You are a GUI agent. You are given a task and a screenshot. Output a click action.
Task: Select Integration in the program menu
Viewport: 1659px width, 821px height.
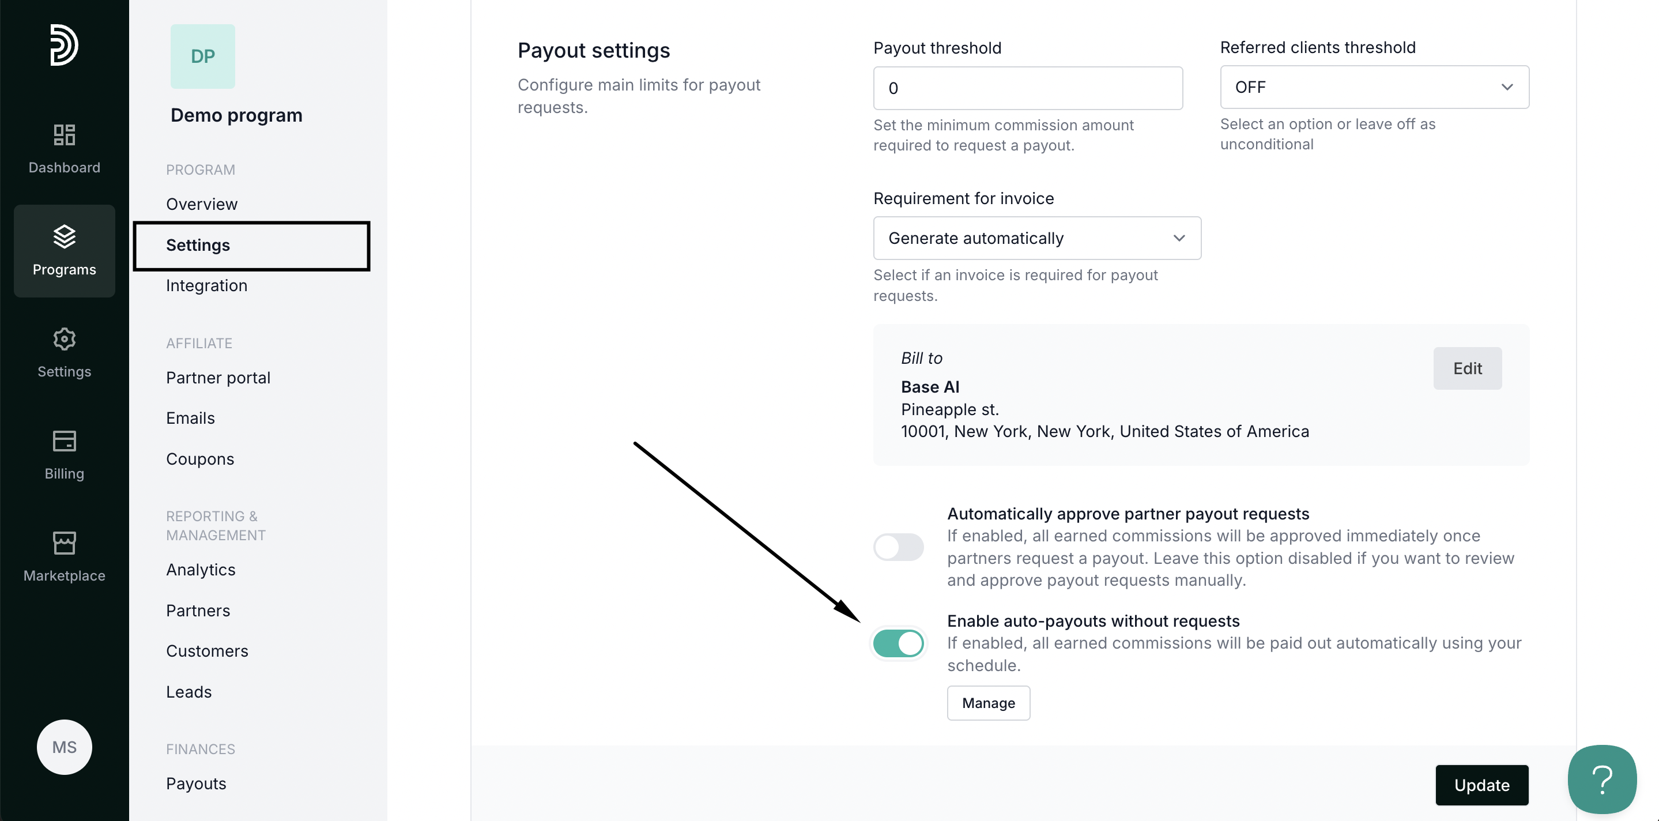point(206,285)
